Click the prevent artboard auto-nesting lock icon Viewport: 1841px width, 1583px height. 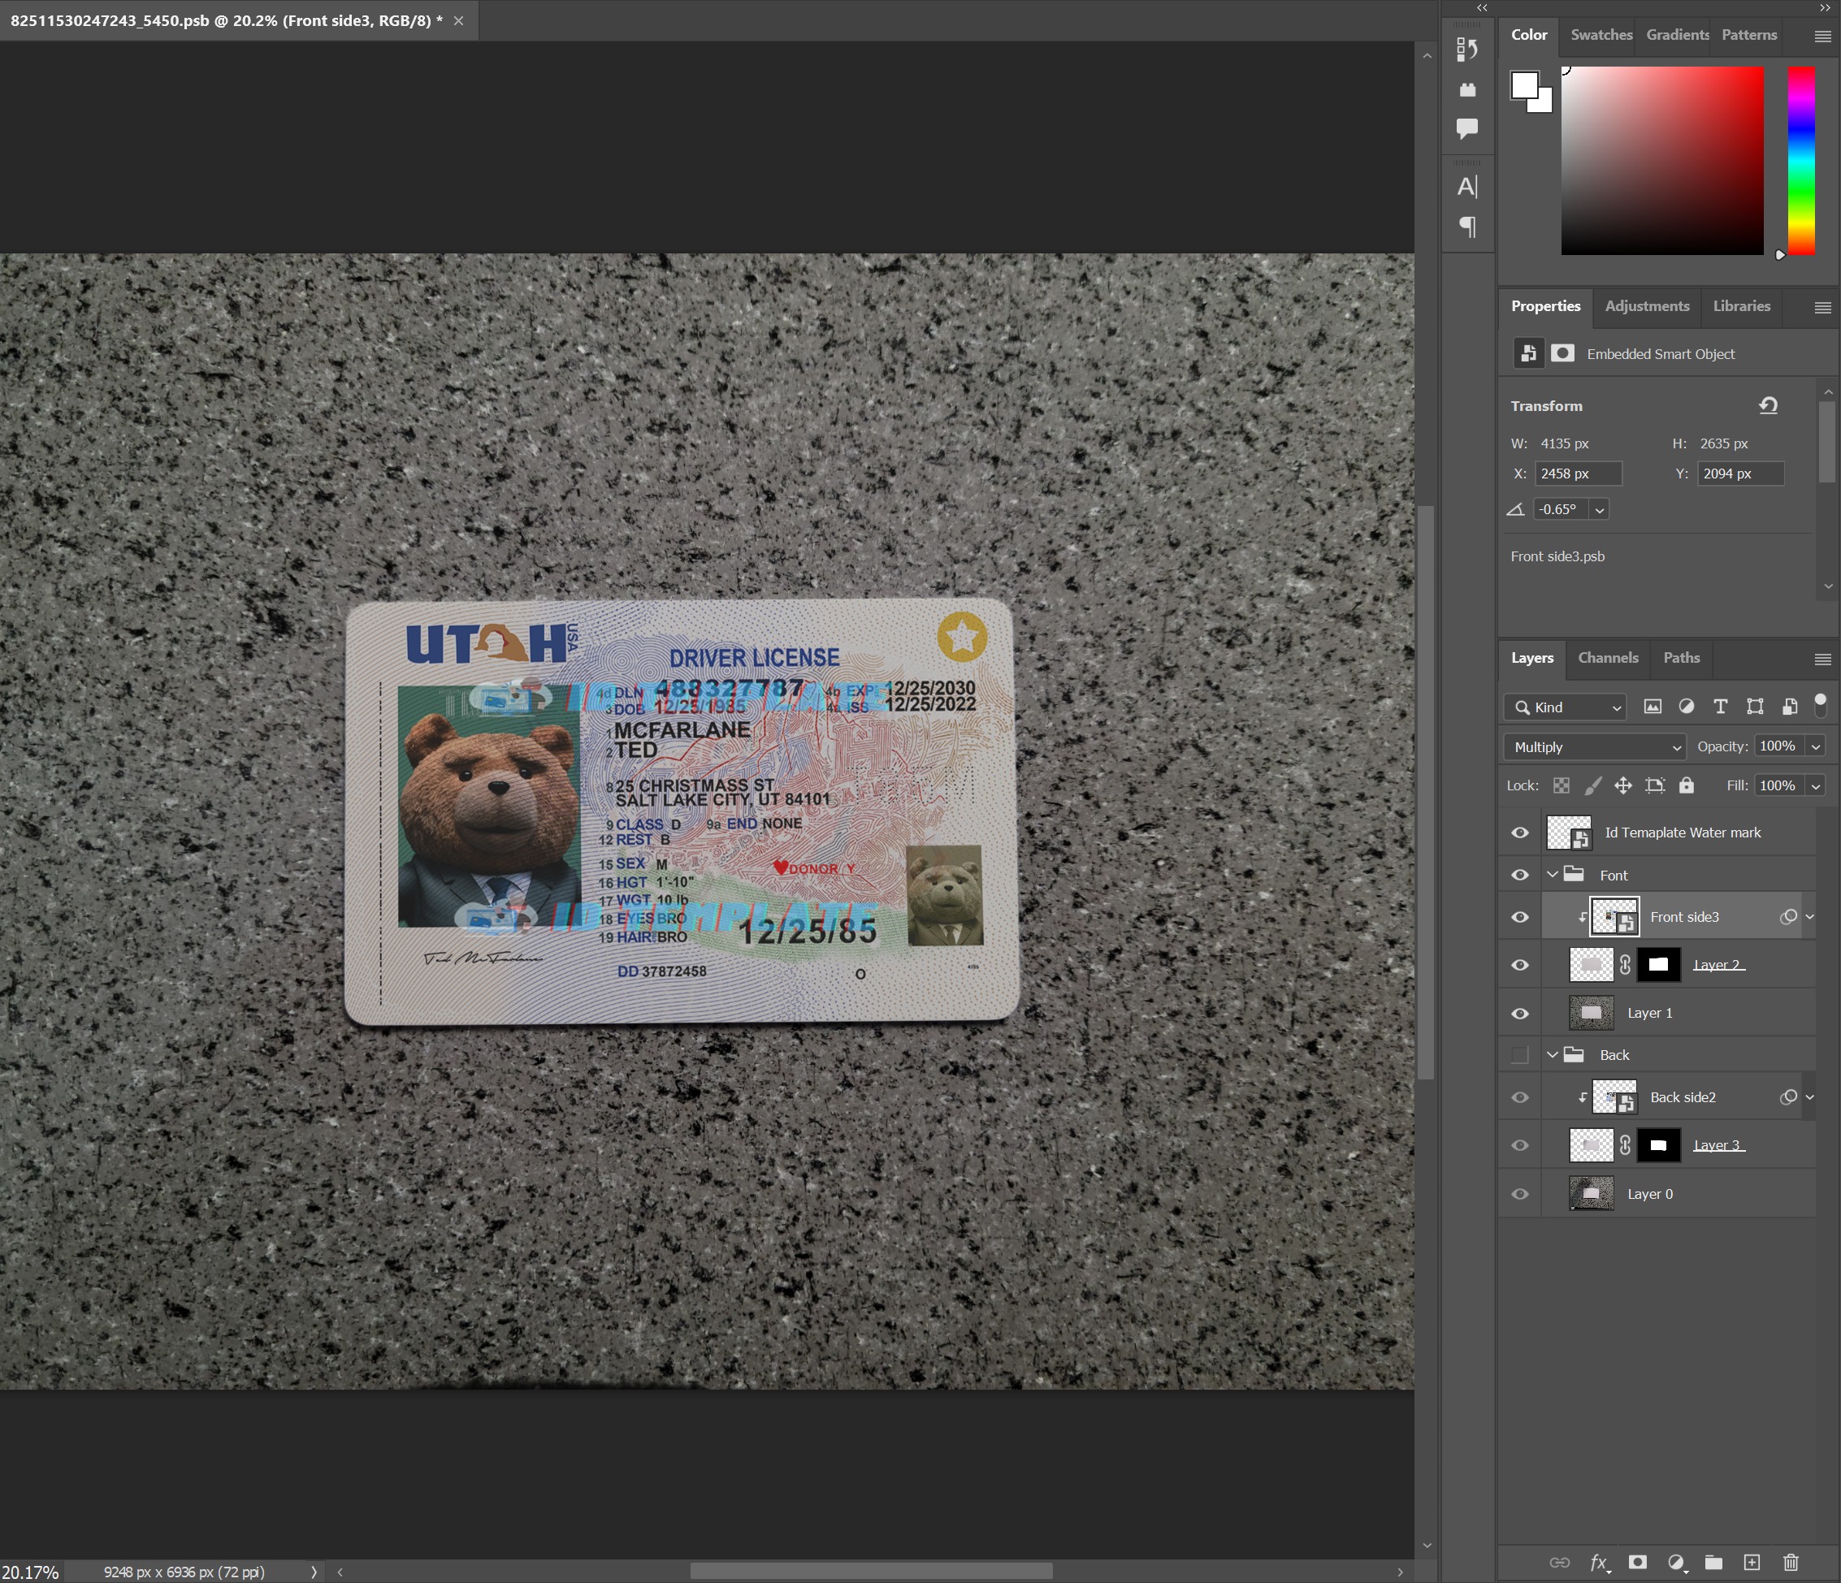coord(1654,785)
